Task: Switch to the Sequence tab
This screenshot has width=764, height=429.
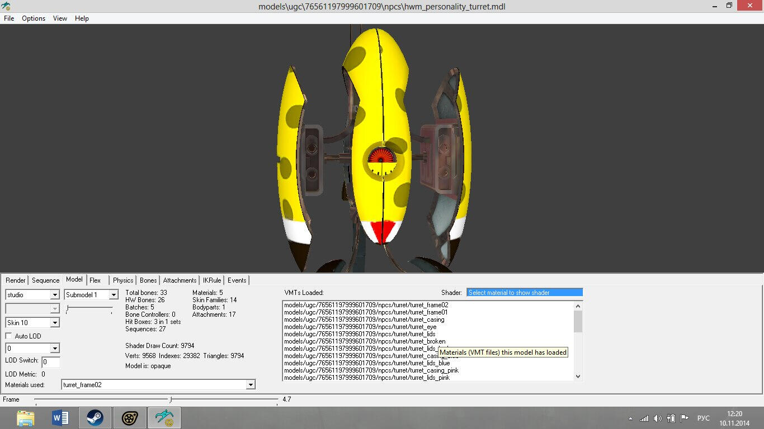Action: pyautogui.click(x=45, y=280)
